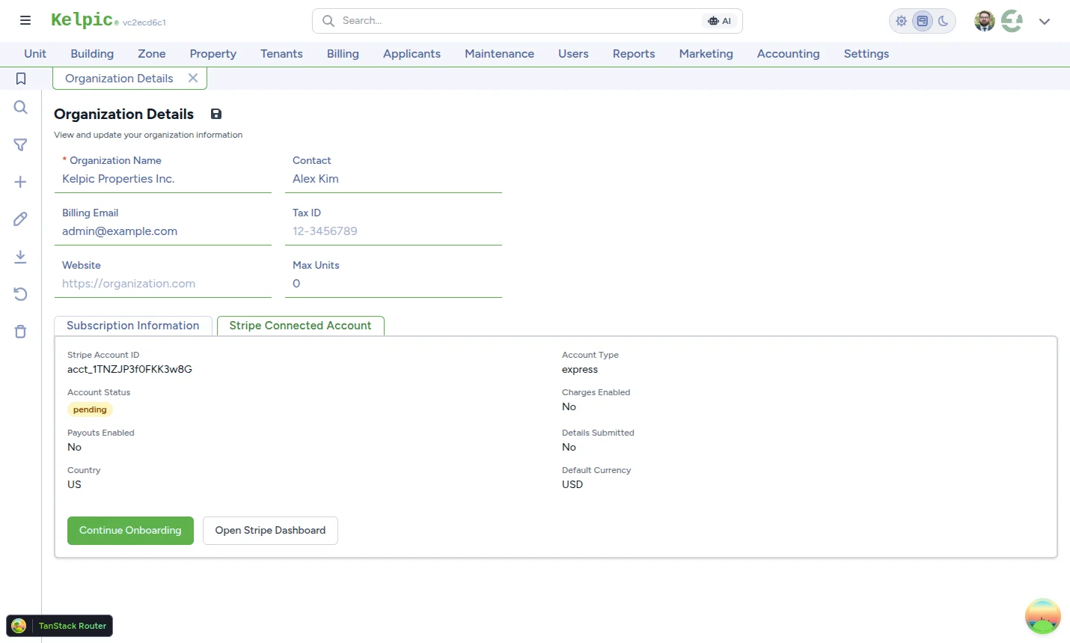Click the sidebar download icon
The width and height of the screenshot is (1070, 643).
tap(21, 257)
